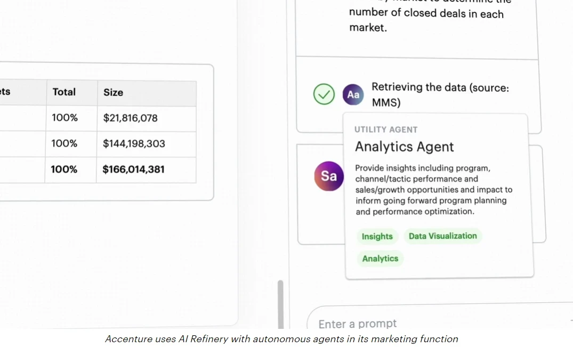Click the agent description paragraph
Screen dimensions: 573x347
(x=433, y=190)
